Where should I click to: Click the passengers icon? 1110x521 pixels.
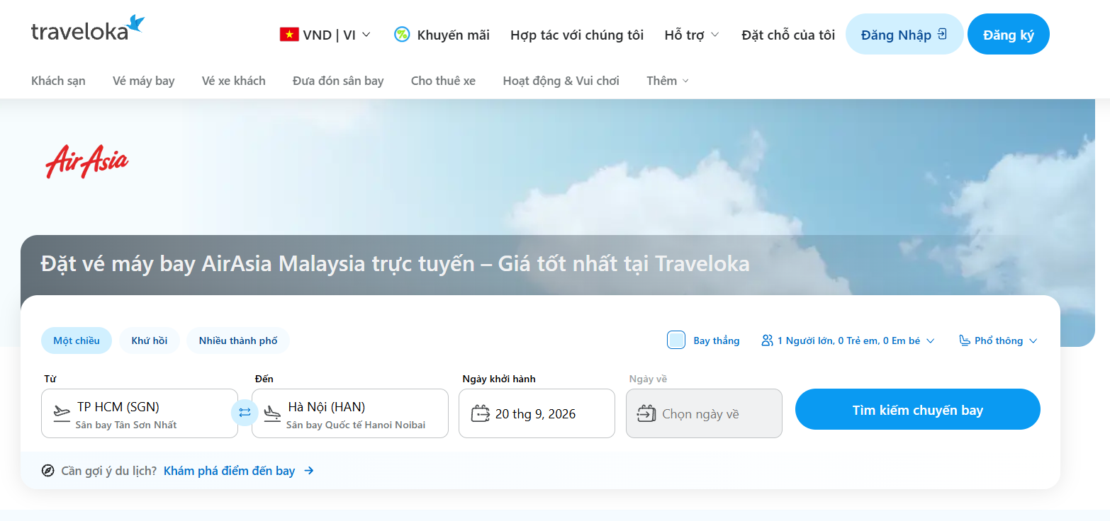(x=767, y=340)
